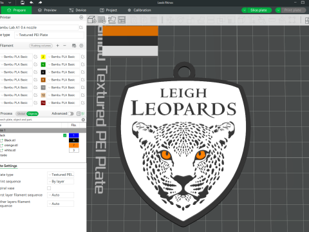Viewport: 309px width, 232px height.
Task: Click the search plate, object and part field
Action: [40, 119]
